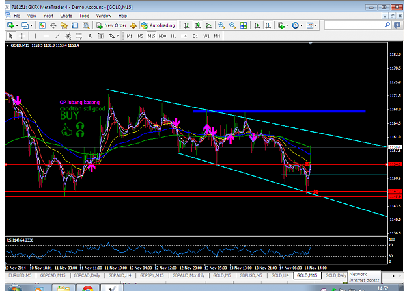Open the Charts menu
The height and width of the screenshot is (291, 407).
(66, 16)
